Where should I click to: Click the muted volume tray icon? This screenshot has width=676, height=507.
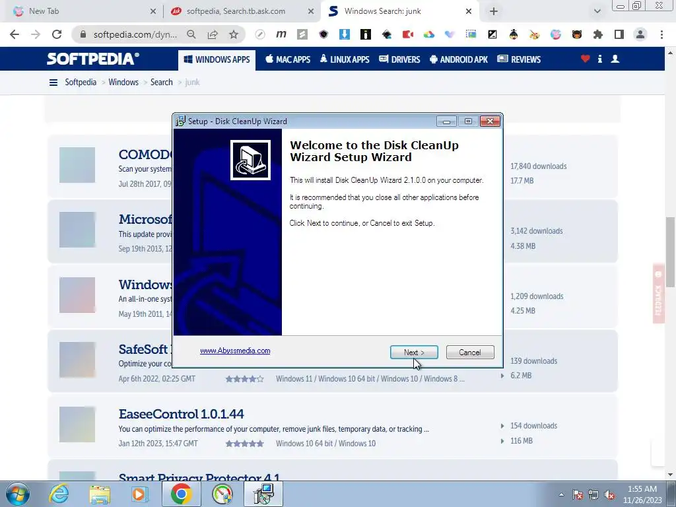coord(609,494)
